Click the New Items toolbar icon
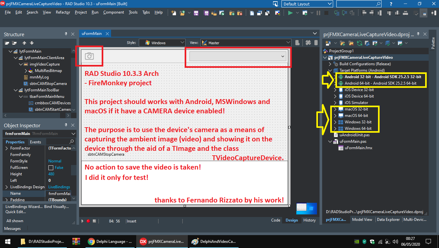 pos(174,13)
